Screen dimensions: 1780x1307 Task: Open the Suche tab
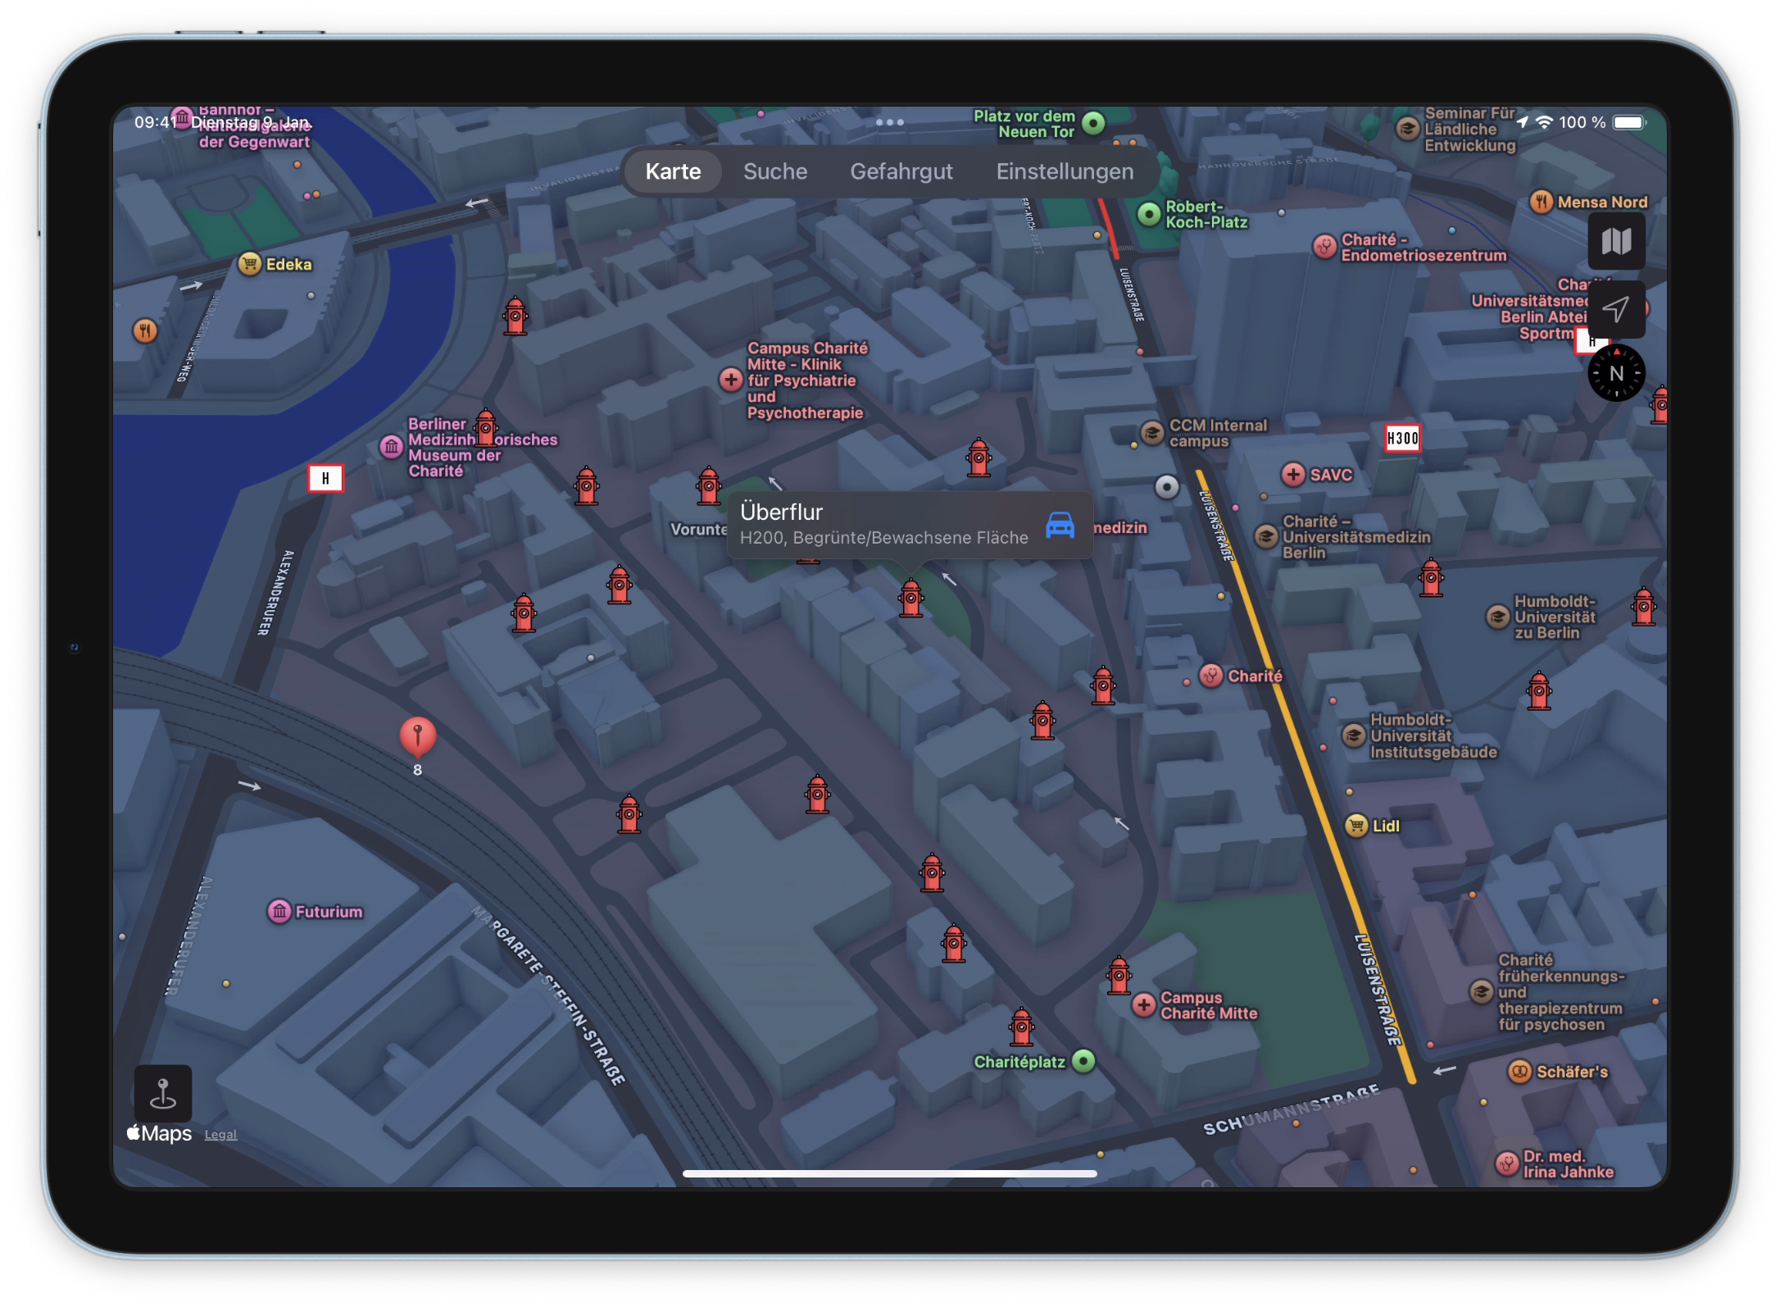pyautogui.click(x=774, y=171)
